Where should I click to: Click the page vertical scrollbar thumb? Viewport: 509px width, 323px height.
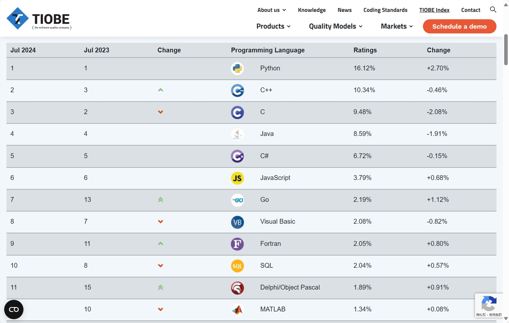tap(506, 49)
